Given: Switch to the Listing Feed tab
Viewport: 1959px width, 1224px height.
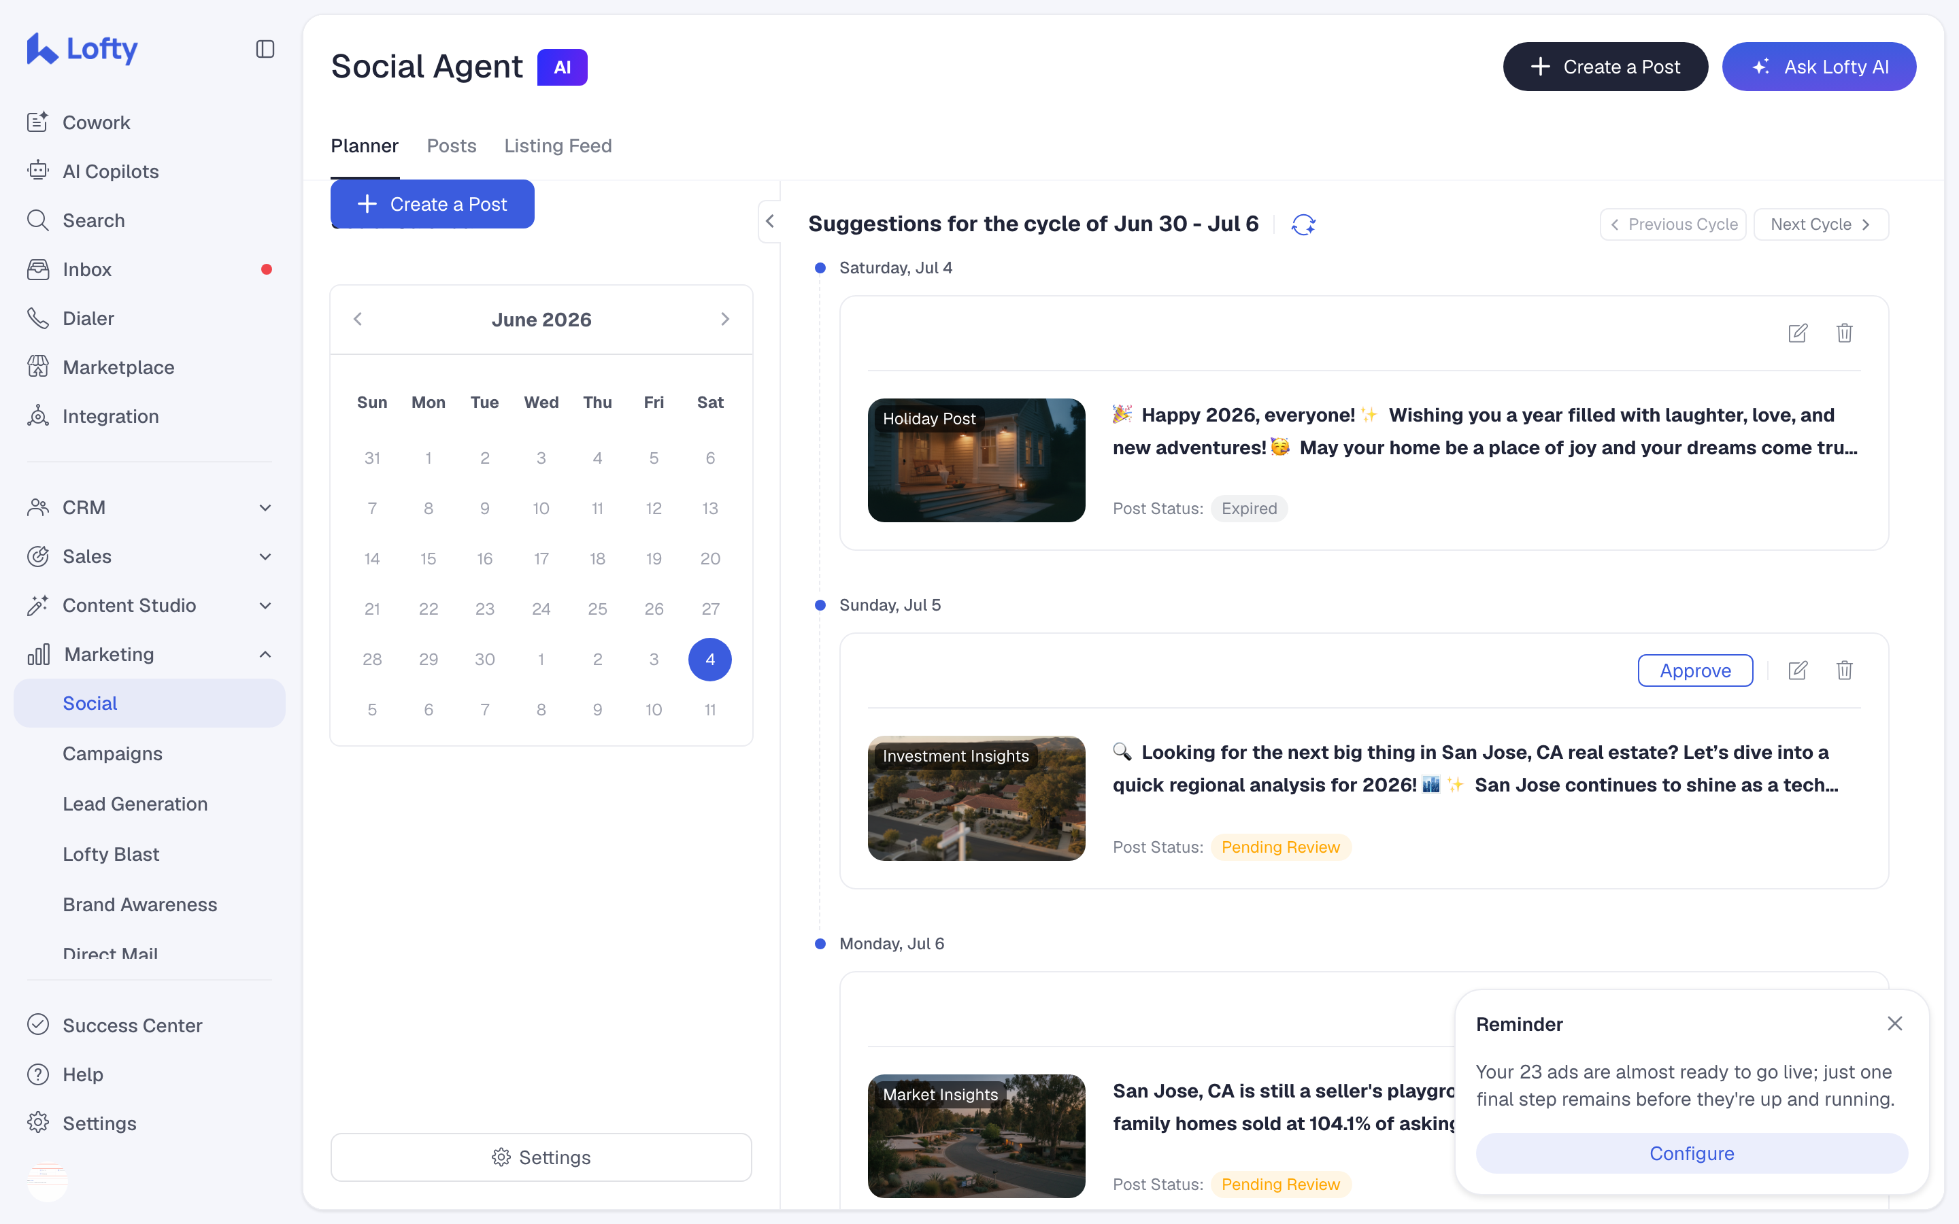Looking at the screenshot, I should 558,146.
